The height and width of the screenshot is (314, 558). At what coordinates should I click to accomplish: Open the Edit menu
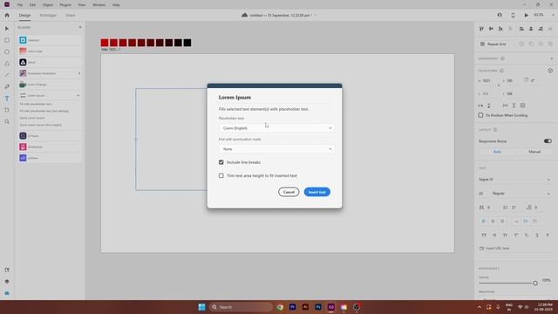coord(32,5)
